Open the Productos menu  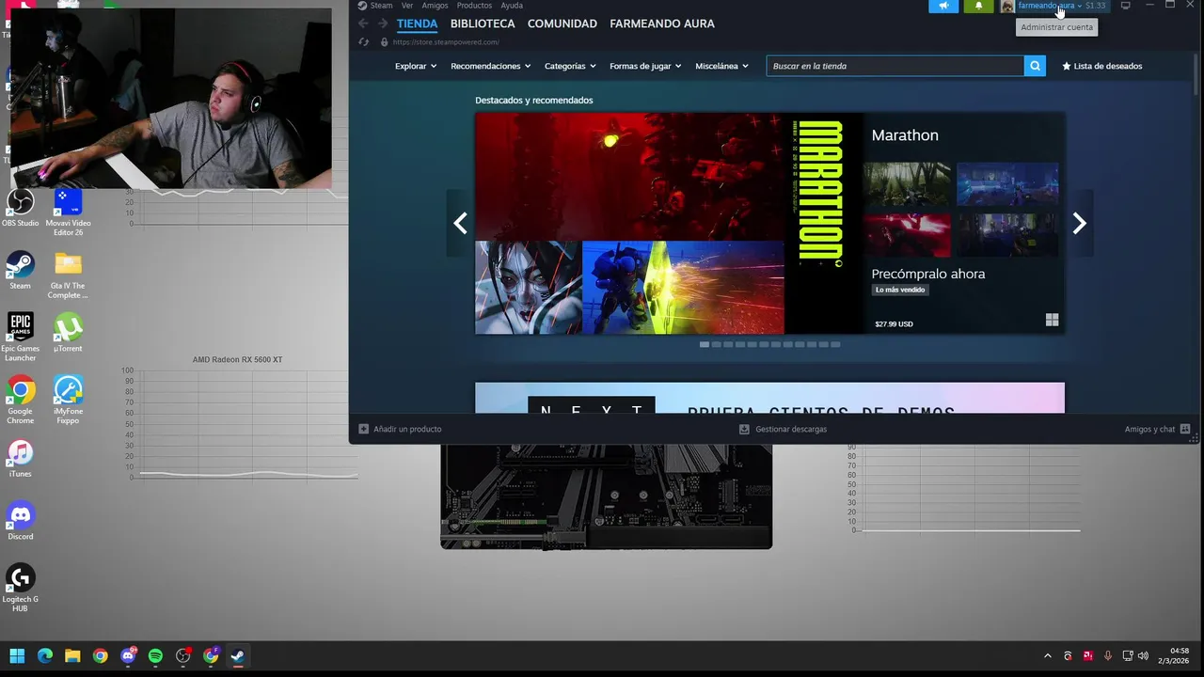(x=474, y=6)
